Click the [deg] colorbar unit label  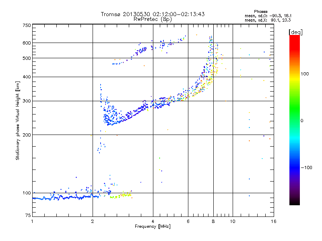tap(295, 32)
